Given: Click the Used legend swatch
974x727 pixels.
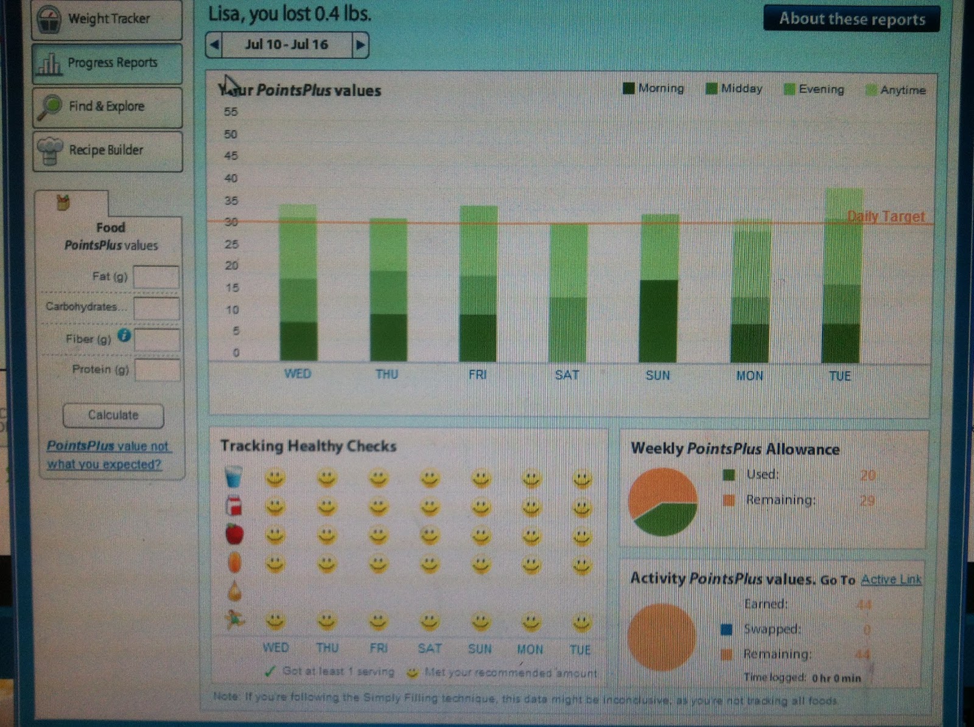Looking at the screenshot, I should coord(728,475).
